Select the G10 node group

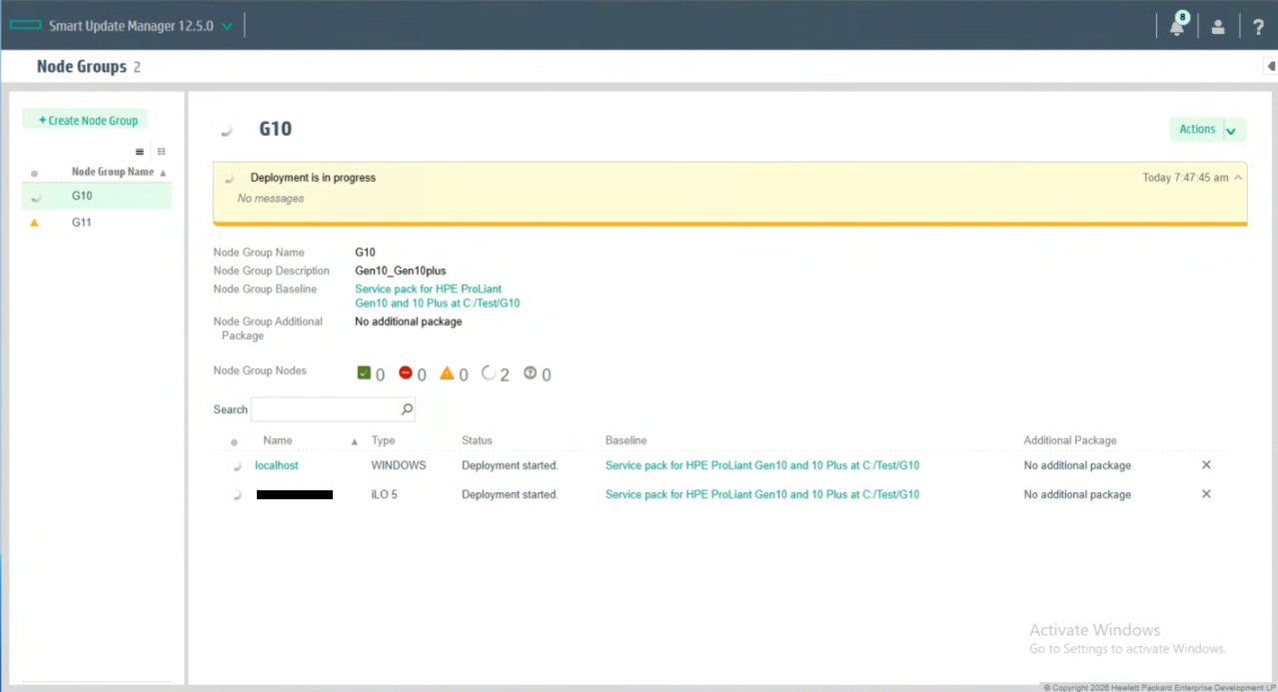(97, 197)
